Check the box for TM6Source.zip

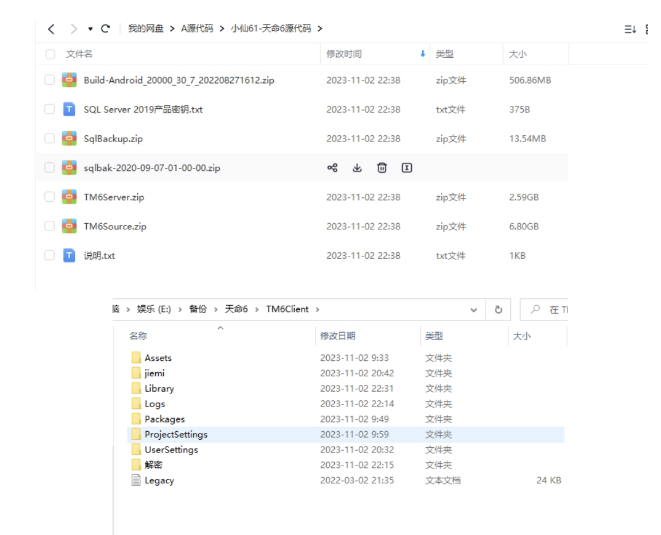(x=50, y=226)
